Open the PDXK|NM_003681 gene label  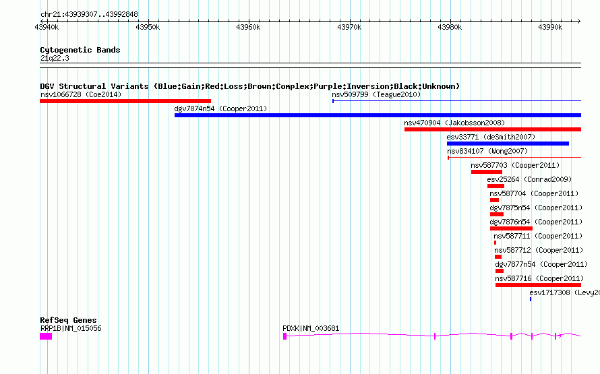point(311,328)
